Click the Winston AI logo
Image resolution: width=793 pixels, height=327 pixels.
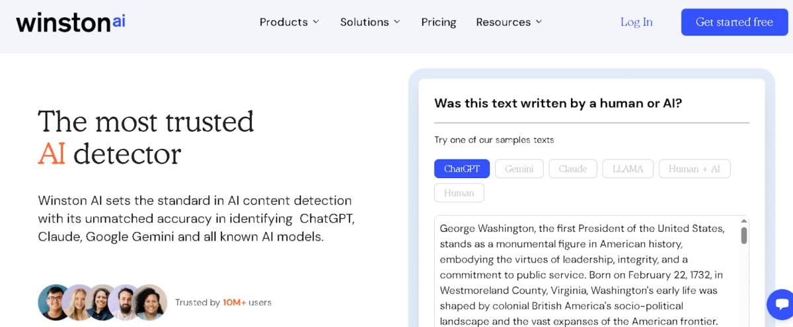tap(71, 22)
